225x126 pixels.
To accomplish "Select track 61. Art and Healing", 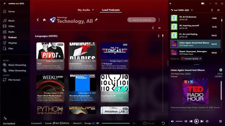I will 195,35.
